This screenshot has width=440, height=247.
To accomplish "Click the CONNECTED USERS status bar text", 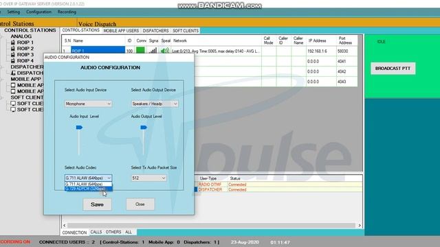I will coord(67,242).
